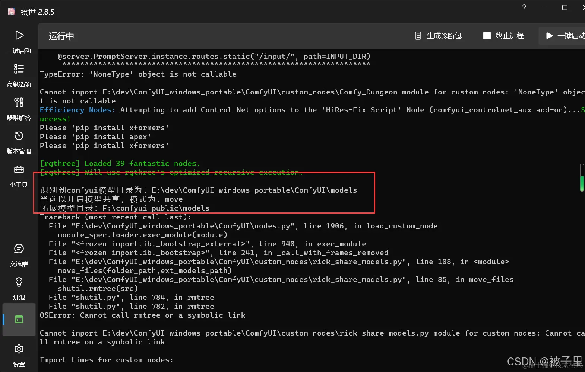Click '[rgthree] Loaded 39 fantastic nodes.' line
The width and height of the screenshot is (585, 372).
coord(120,163)
